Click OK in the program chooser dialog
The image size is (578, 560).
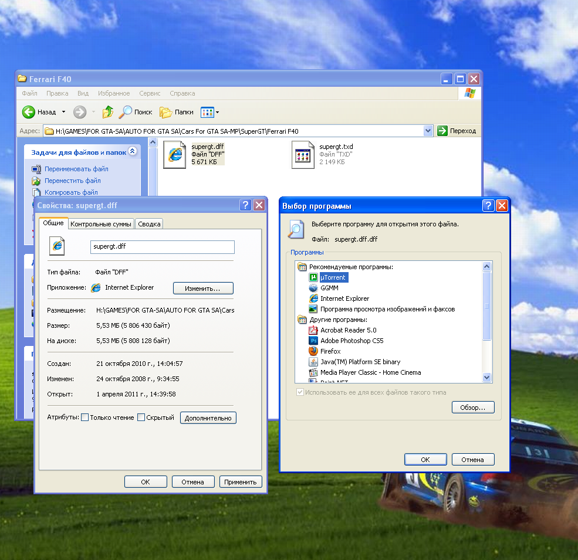coord(425,459)
